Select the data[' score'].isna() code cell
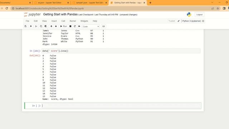The width and height of the screenshot is (229, 129). pyautogui.click(x=121, y=51)
